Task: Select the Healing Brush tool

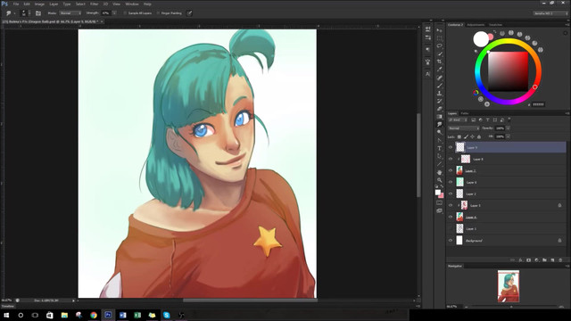Action: [x=440, y=78]
